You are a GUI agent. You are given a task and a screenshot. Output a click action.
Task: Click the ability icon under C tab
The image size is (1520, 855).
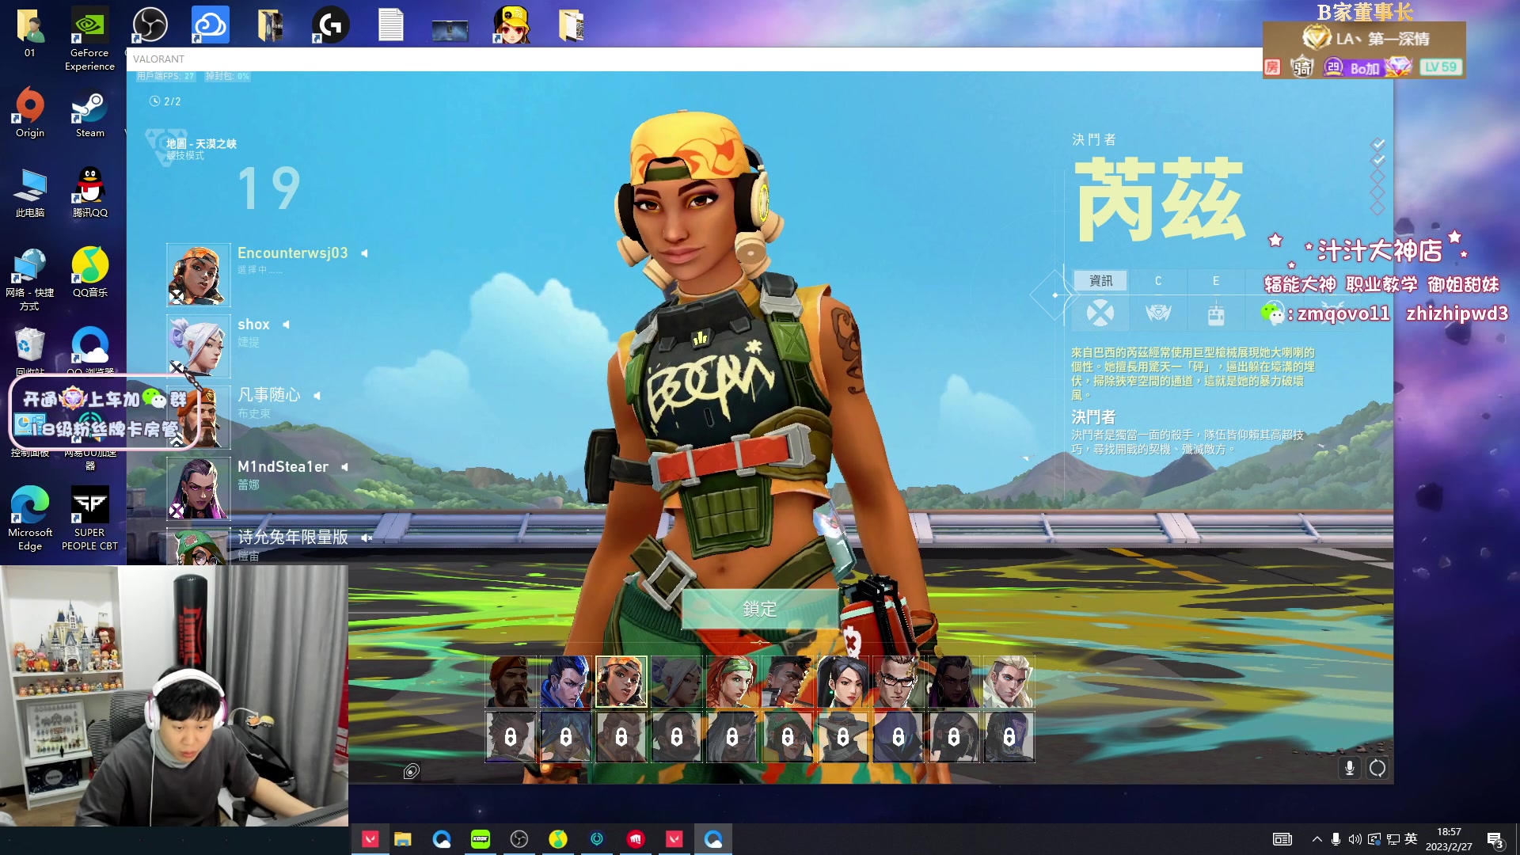1158,313
